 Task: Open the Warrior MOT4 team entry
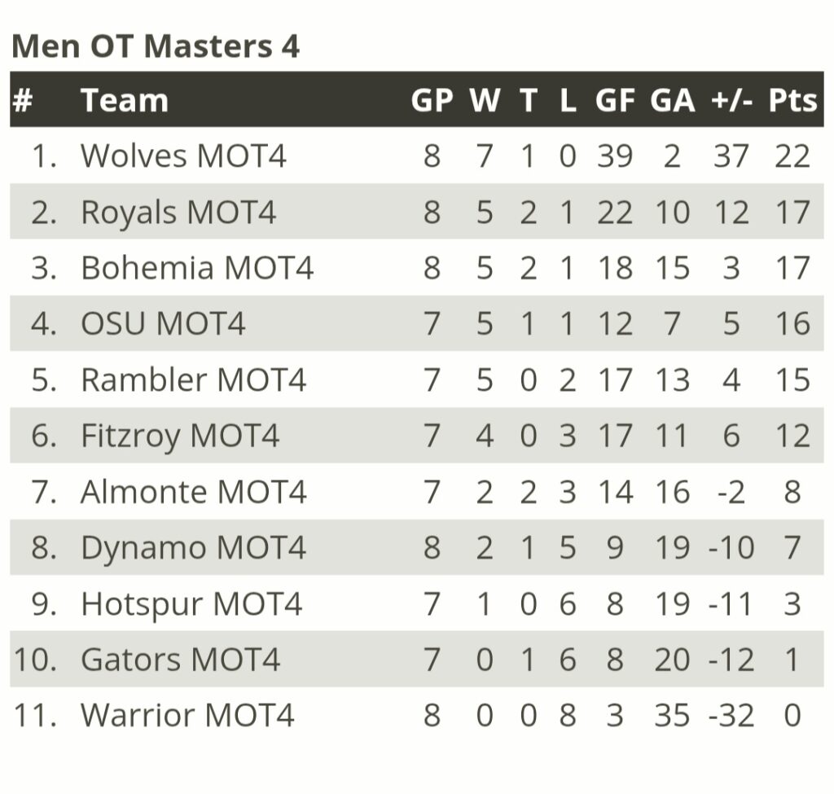tap(187, 715)
